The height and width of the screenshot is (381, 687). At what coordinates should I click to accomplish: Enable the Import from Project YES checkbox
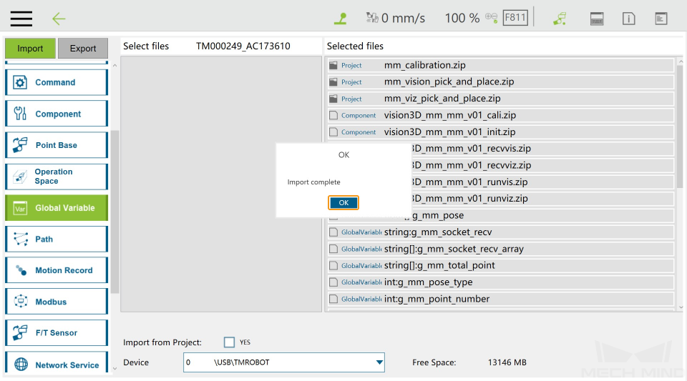pos(229,342)
